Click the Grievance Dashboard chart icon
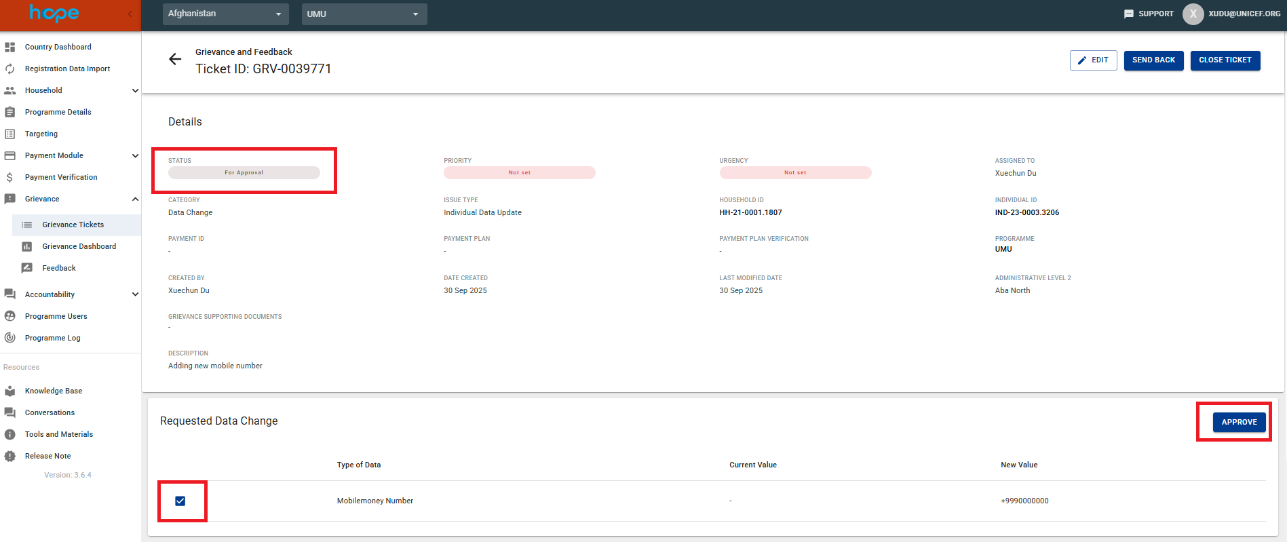Image resolution: width=1287 pixels, height=542 pixels. pos(27,246)
